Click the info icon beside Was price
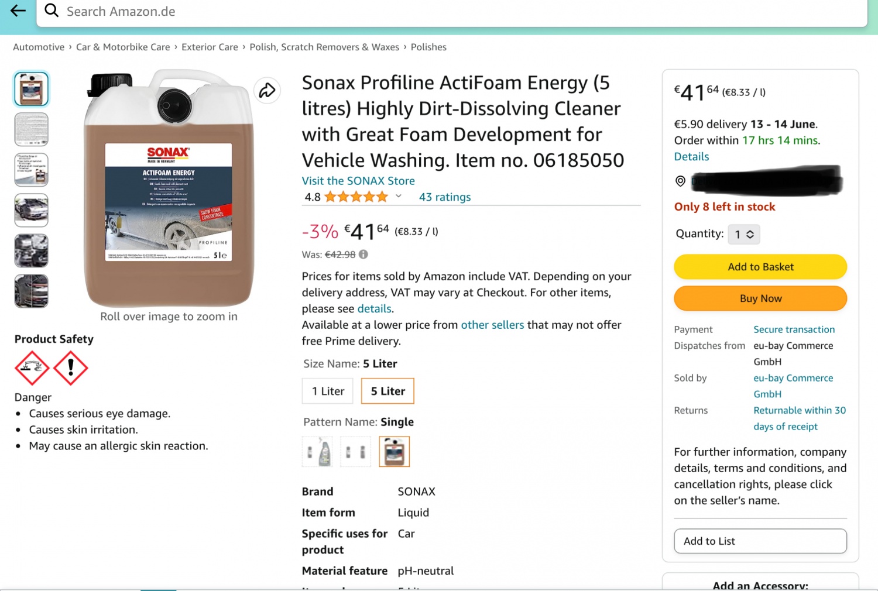The height and width of the screenshot is (591, 878). click(363, 255)
